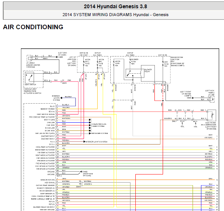Click the Engine Room Junction Box label

(177, 61)
